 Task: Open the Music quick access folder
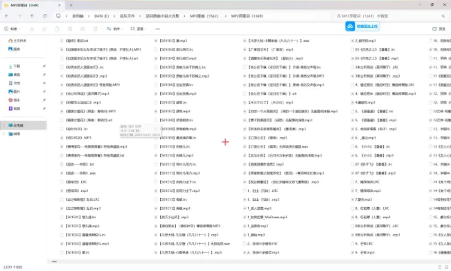click(x=15, y=100)
